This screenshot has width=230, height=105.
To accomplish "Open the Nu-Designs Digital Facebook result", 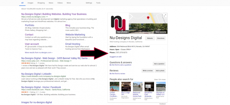I will [41, 87].
